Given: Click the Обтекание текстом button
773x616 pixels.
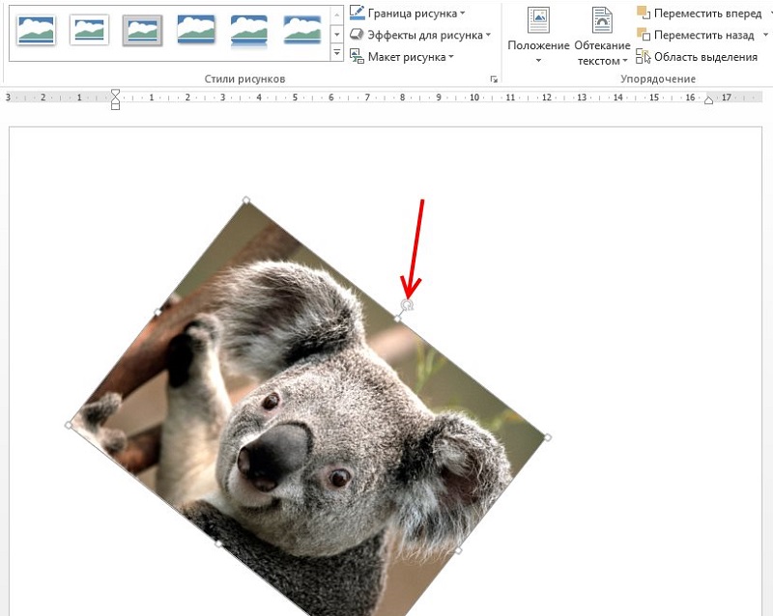Looking at the screenshot, I should pyautogui.click(x=603, y=37).
